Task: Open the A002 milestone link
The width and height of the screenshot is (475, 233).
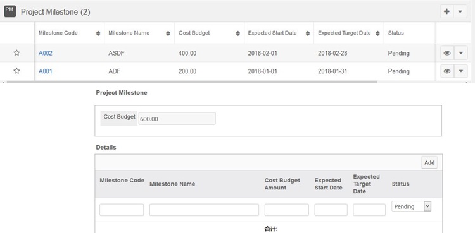Action: pyautogui.click(x=46, y=53)
